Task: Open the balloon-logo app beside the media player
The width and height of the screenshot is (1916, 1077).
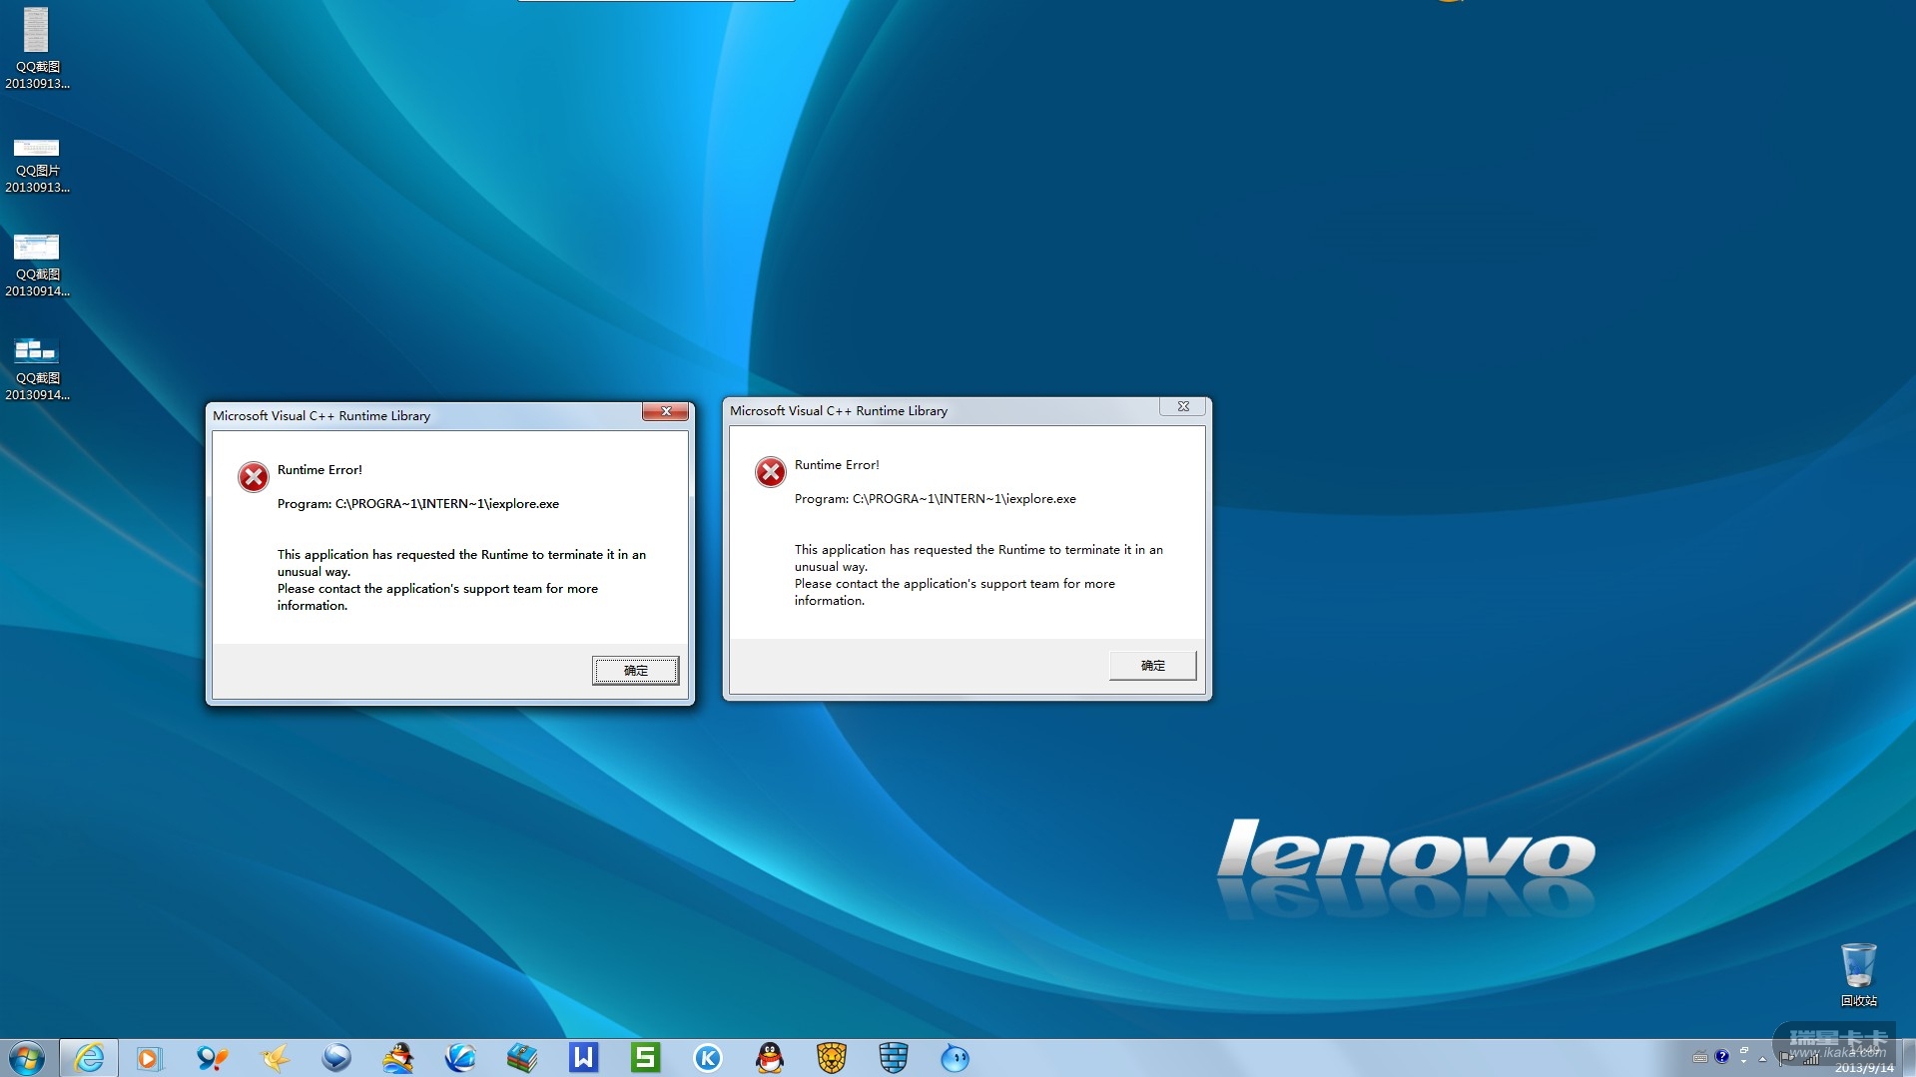Action: point(212,1058)
